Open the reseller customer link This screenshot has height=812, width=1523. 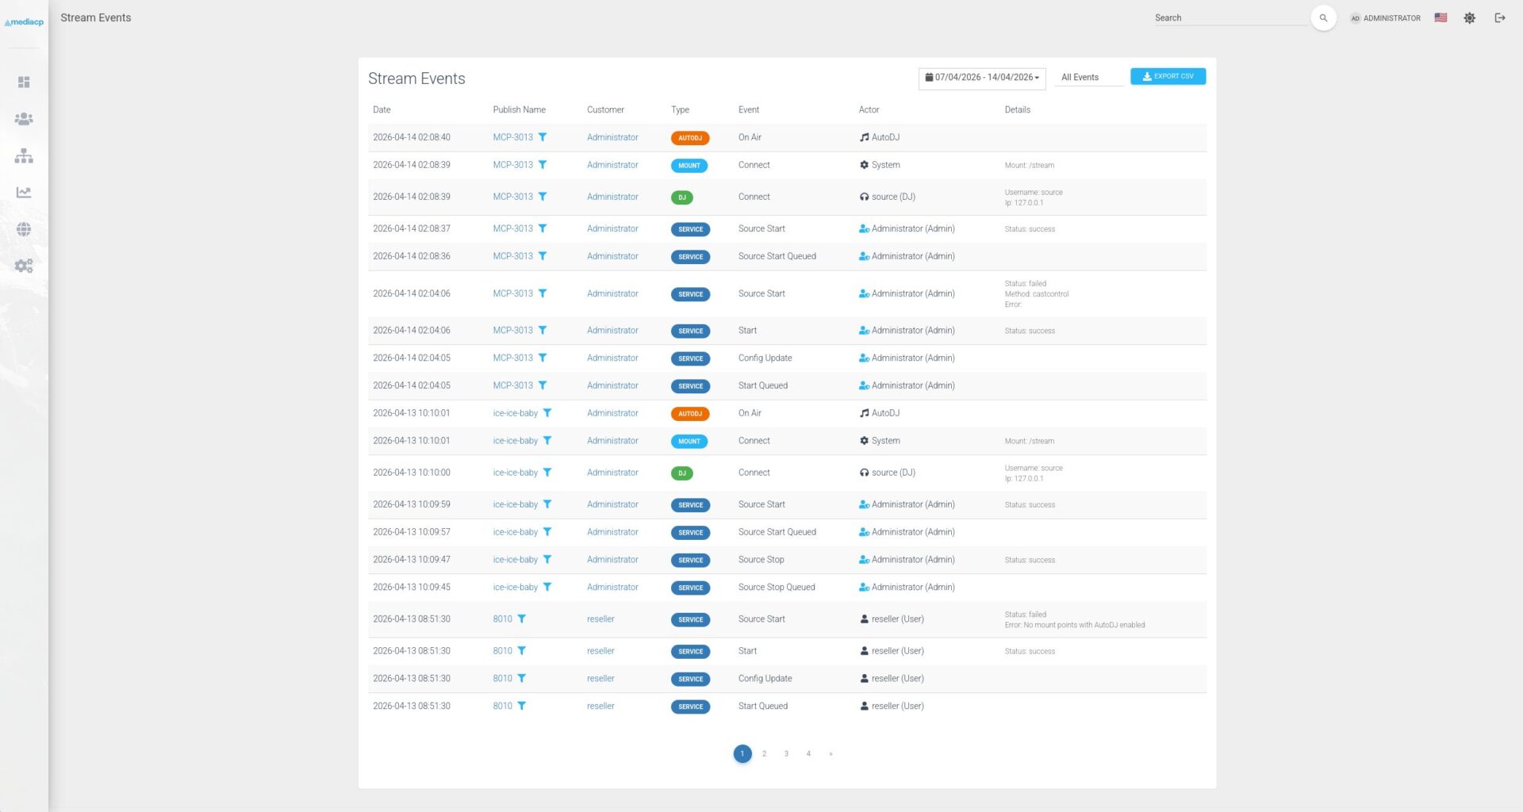(x=600, y=619)
